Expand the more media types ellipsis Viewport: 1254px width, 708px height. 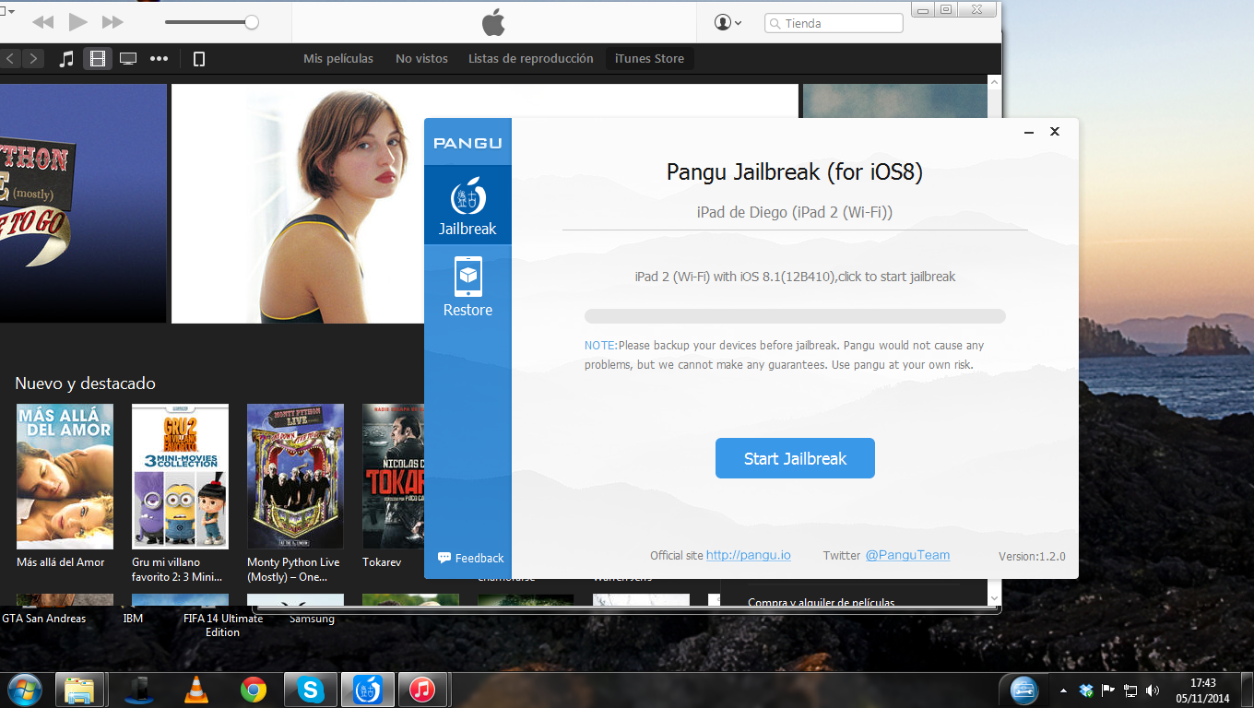159,59
